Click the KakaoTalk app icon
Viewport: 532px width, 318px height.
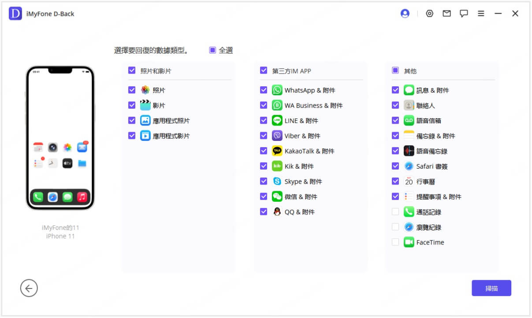276,151
